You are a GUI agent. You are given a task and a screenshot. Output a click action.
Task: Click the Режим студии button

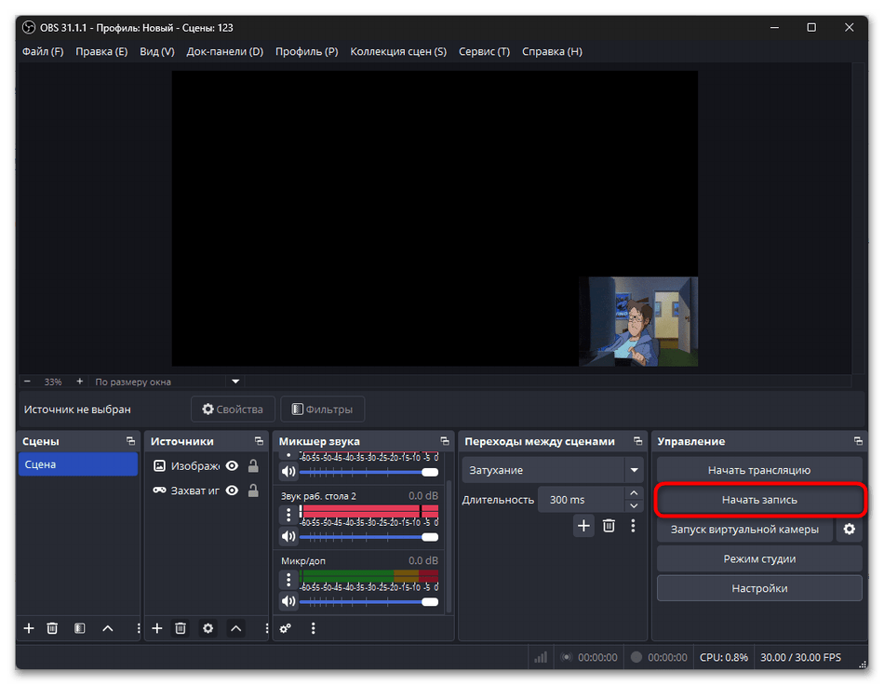(x=759, y=559)
